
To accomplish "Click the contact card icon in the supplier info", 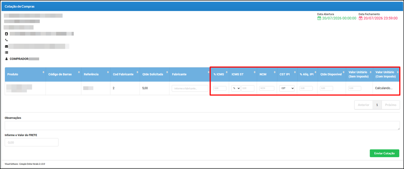I will 6,33.
